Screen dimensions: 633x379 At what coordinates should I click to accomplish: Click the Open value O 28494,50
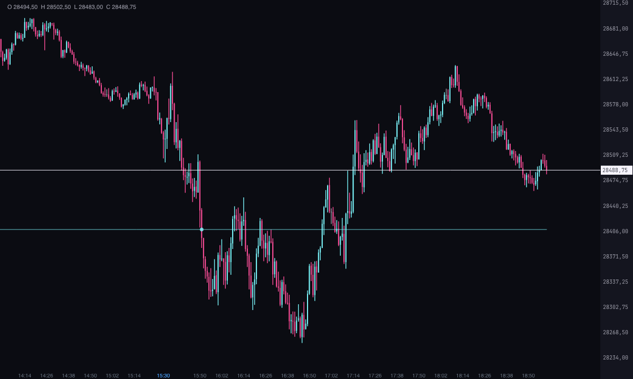pyautogui.click(x=22, y=6)
